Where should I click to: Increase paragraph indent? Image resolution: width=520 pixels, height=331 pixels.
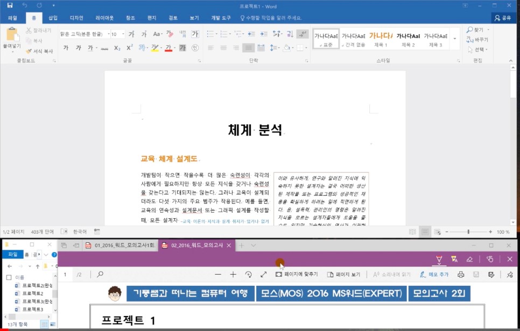[x=264, y=34]
